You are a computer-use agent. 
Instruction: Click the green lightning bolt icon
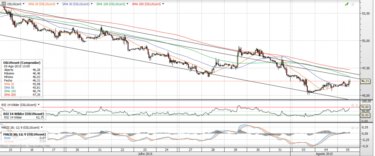tap(346, 4)
